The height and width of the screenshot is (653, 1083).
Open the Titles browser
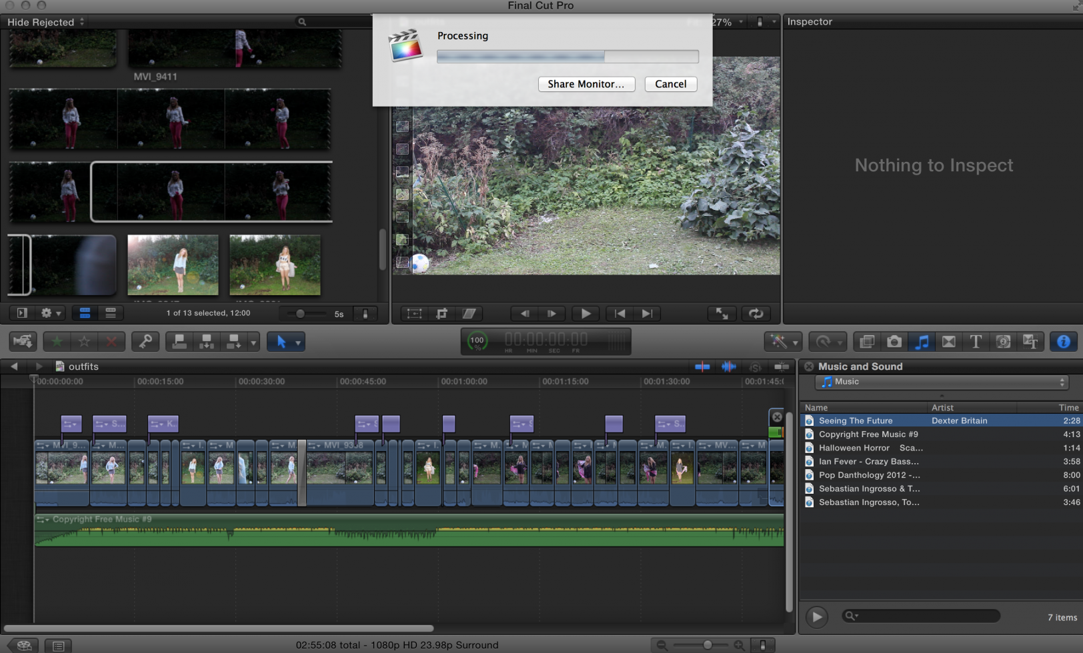976,342
